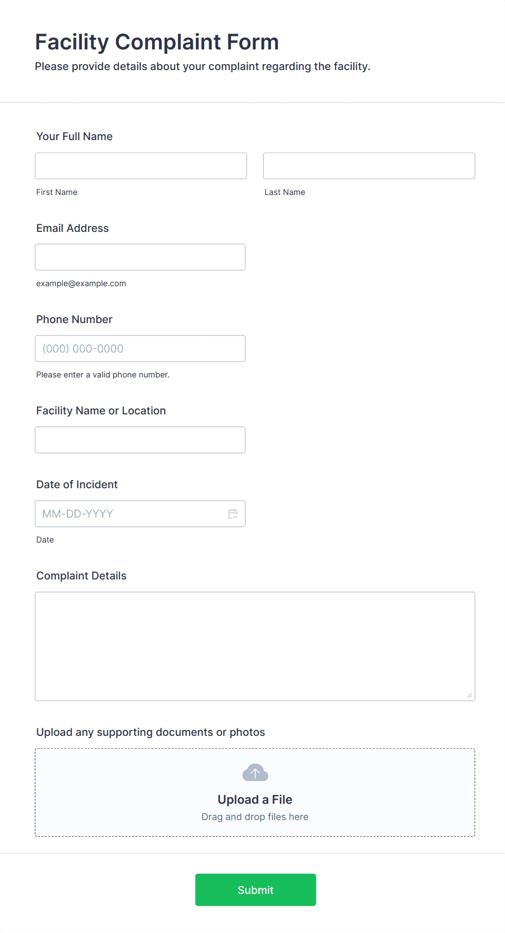Click the Date of Incident label

[77, 484]
